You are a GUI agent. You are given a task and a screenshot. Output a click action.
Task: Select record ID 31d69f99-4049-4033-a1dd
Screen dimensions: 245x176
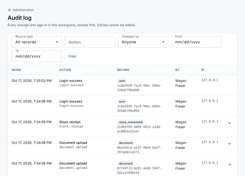[139, 129]
